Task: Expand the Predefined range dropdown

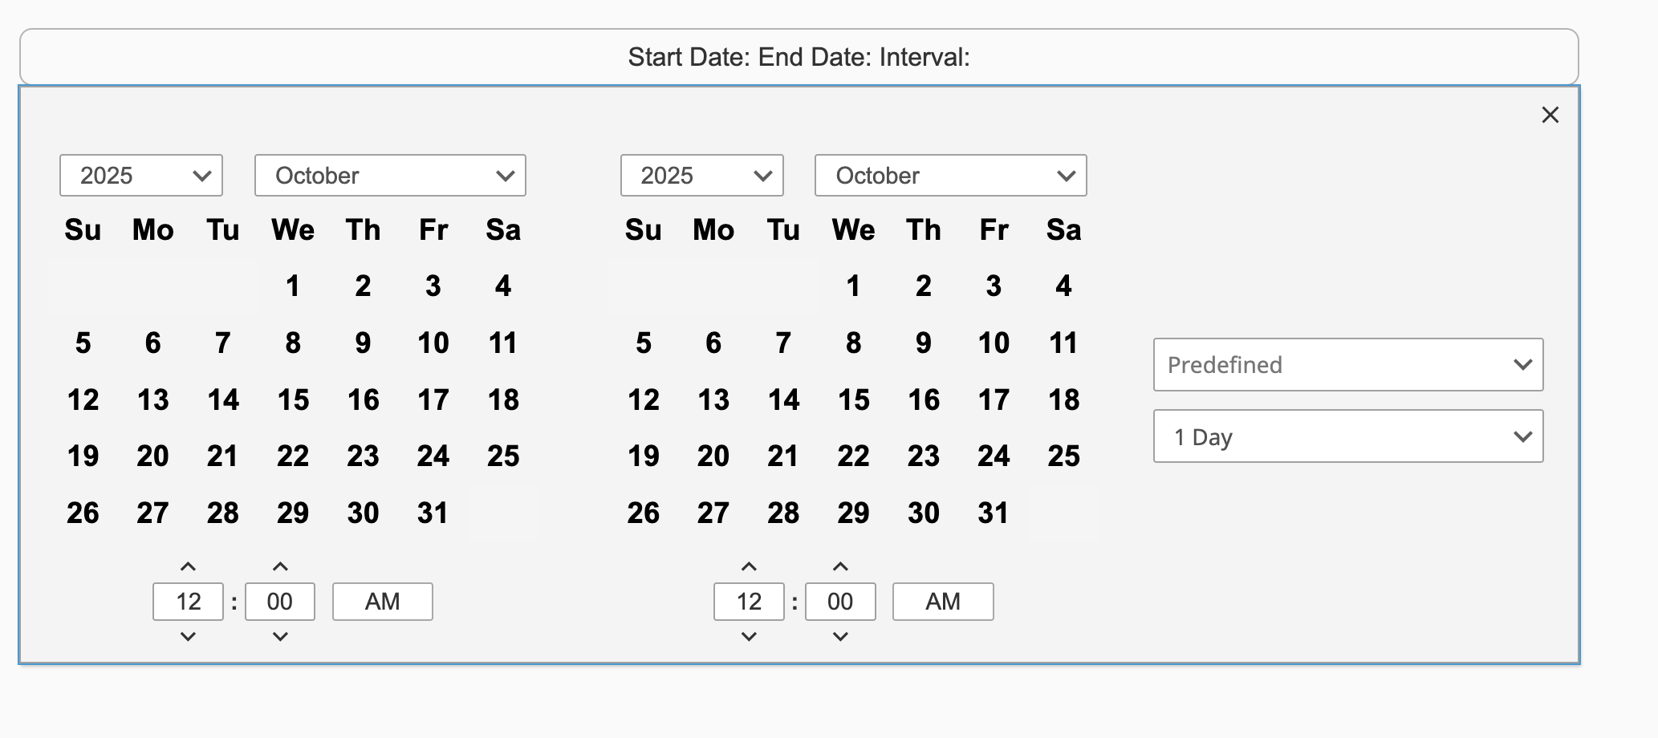Action: click(1347, 365)
